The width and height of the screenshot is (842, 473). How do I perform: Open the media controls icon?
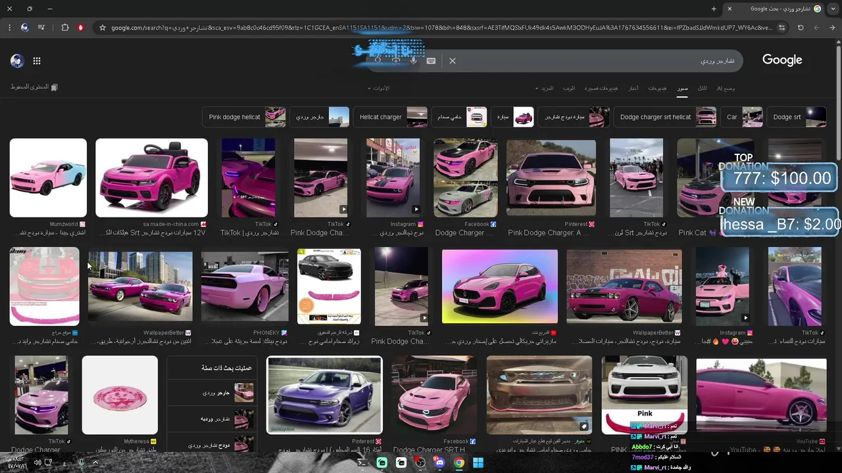41,28
